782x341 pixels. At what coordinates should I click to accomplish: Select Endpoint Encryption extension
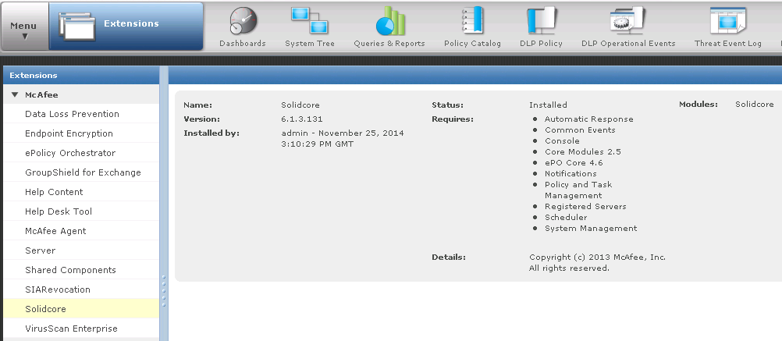click(x=81, y=133)
